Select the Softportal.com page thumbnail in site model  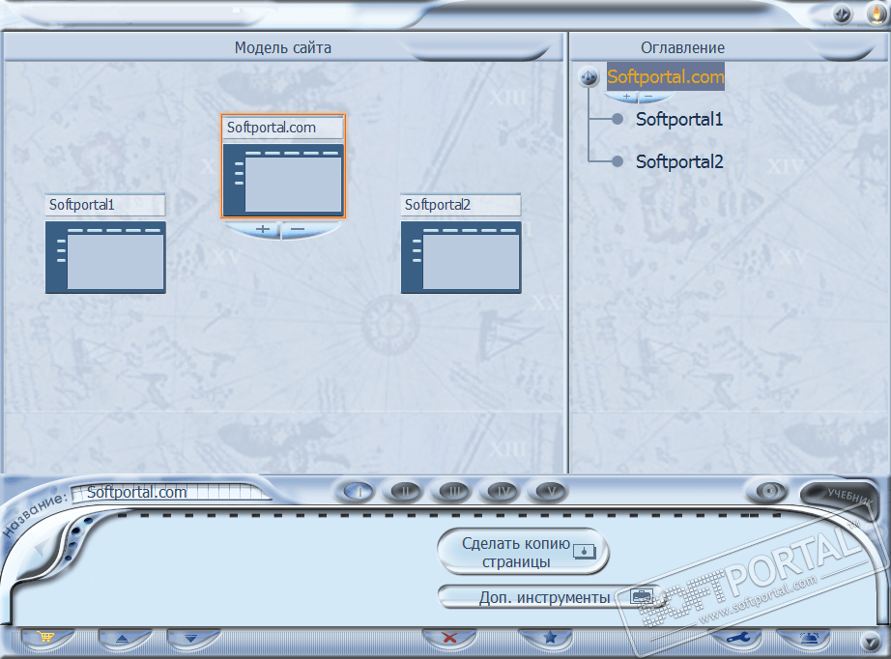tap(283, 180)
